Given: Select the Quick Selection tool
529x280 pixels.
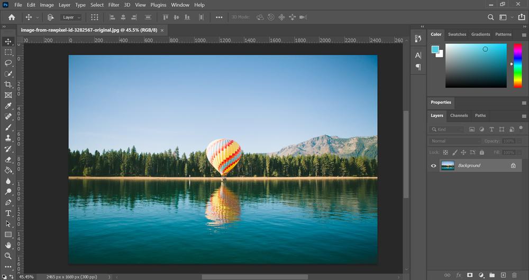Looking at the screenshot, I should tap(8, 74).
